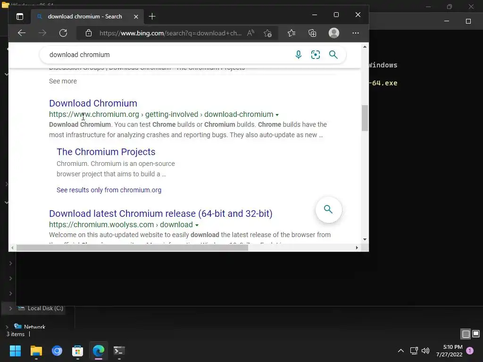Screen dimensions: 483x362
Task: Close the 'download chromium - Search' tab
Action: 136,16
